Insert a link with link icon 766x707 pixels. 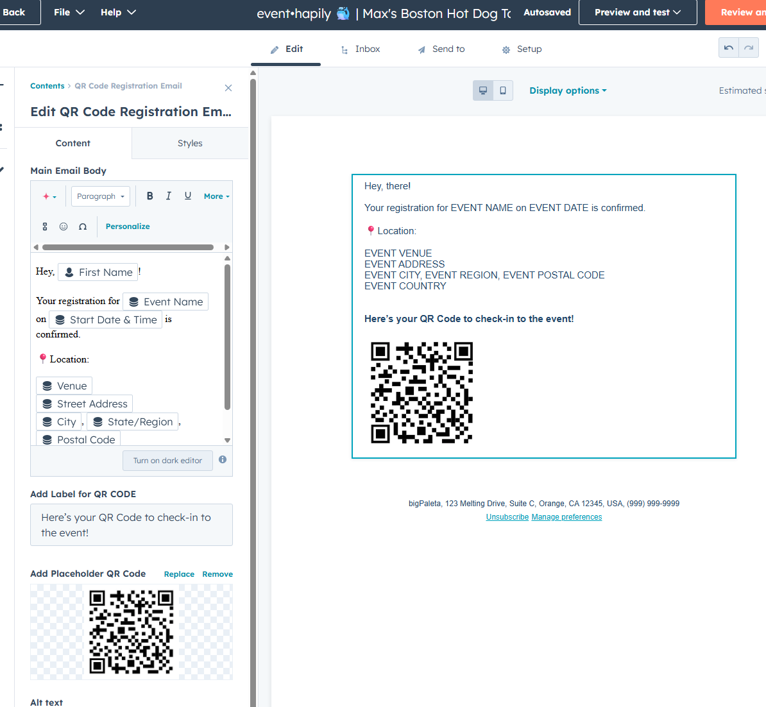tap(45, 226)
